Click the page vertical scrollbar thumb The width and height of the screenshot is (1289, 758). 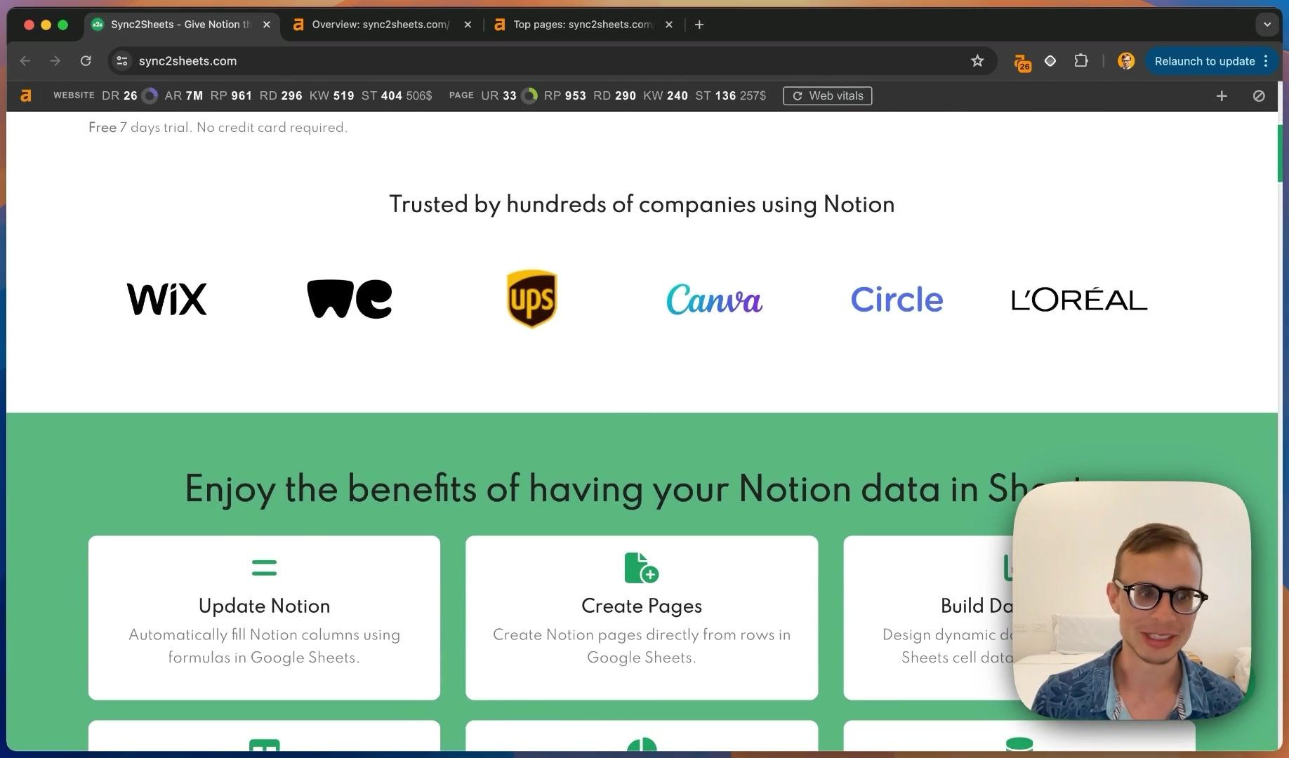point(1281,153)
